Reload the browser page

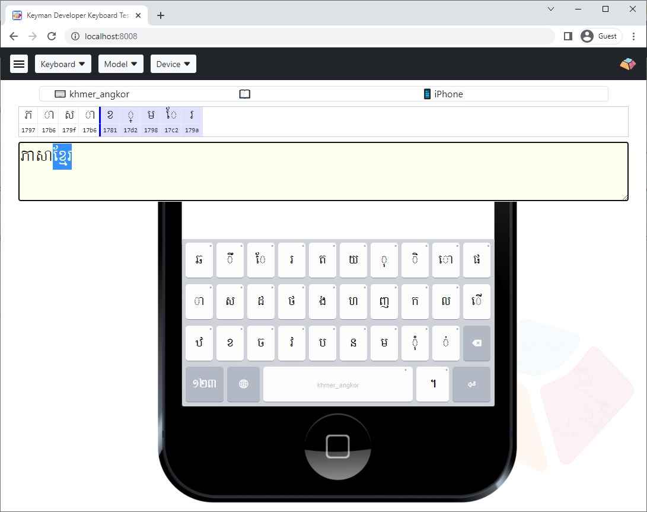(52, 36)
